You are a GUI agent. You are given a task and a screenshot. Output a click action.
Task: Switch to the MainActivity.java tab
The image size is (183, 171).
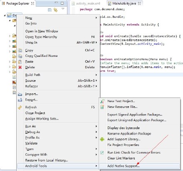124,3
